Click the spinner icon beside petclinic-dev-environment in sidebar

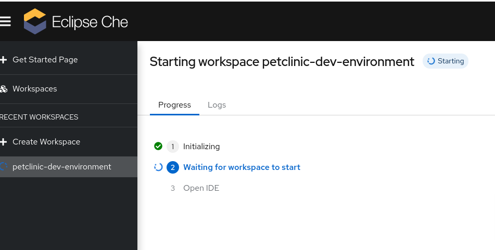(4, 167)
